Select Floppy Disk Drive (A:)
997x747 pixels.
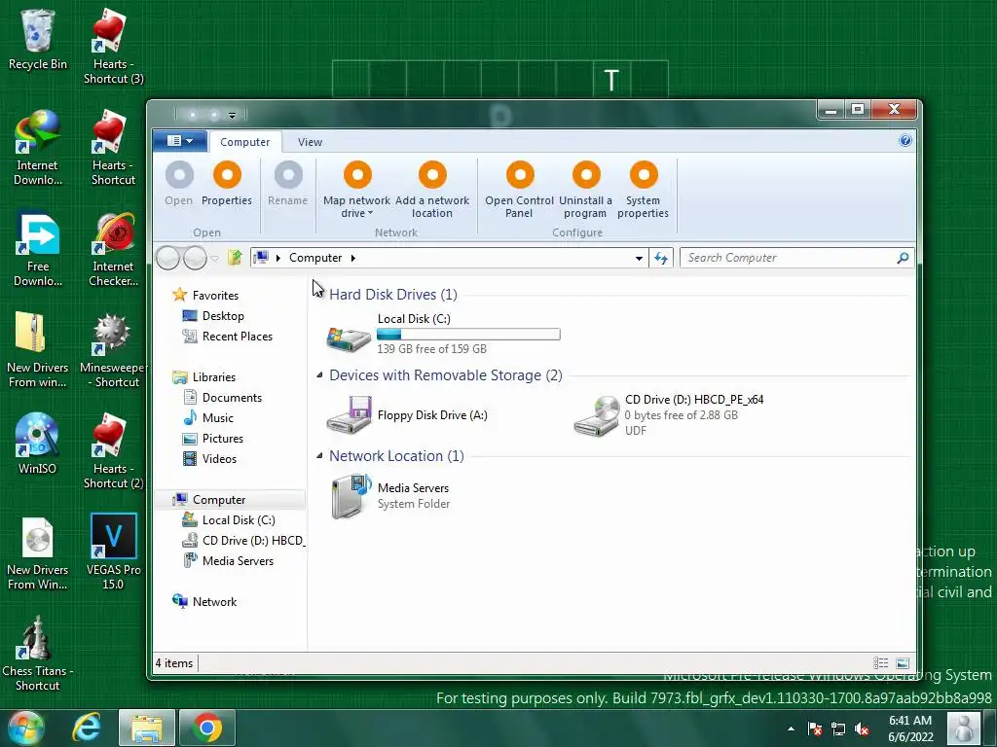click(407, 415)
